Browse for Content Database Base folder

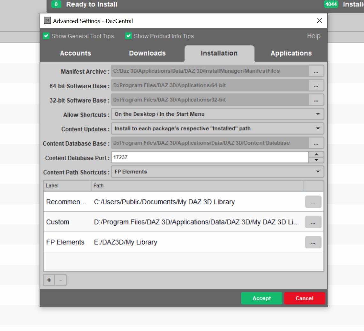pyautogui.click(x=316, y=143)
